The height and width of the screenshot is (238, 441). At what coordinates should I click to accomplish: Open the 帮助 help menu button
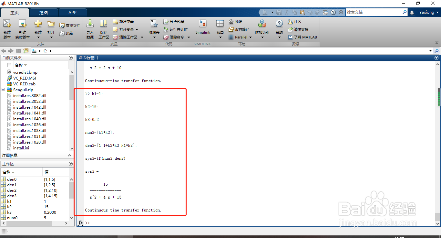pyautogui.click(x=279, y=29)
